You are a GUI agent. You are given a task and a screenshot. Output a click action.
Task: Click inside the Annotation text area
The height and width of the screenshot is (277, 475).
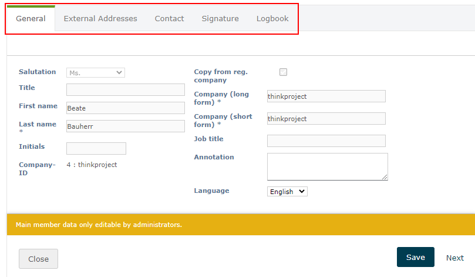tap(326, 166)
